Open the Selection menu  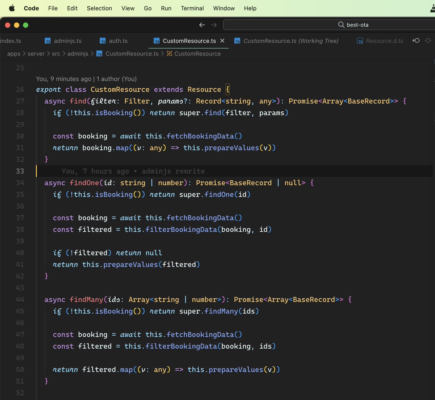click(x=99, y=8)
